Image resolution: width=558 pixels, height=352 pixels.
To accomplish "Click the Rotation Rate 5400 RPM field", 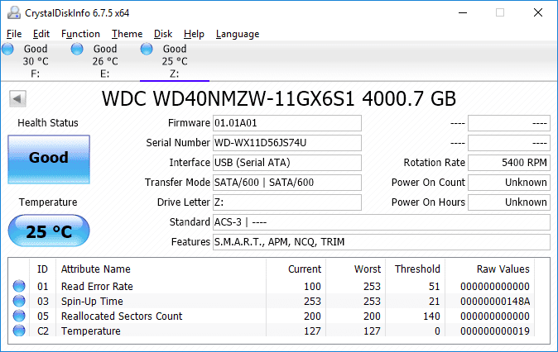I will pyautogui.click(x=508, y=163).
